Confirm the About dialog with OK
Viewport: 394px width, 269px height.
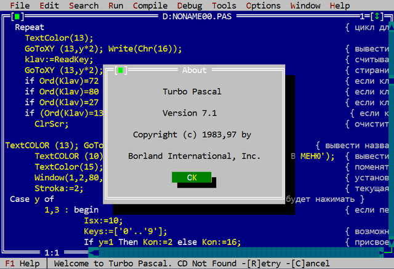(x=191, y=177)
